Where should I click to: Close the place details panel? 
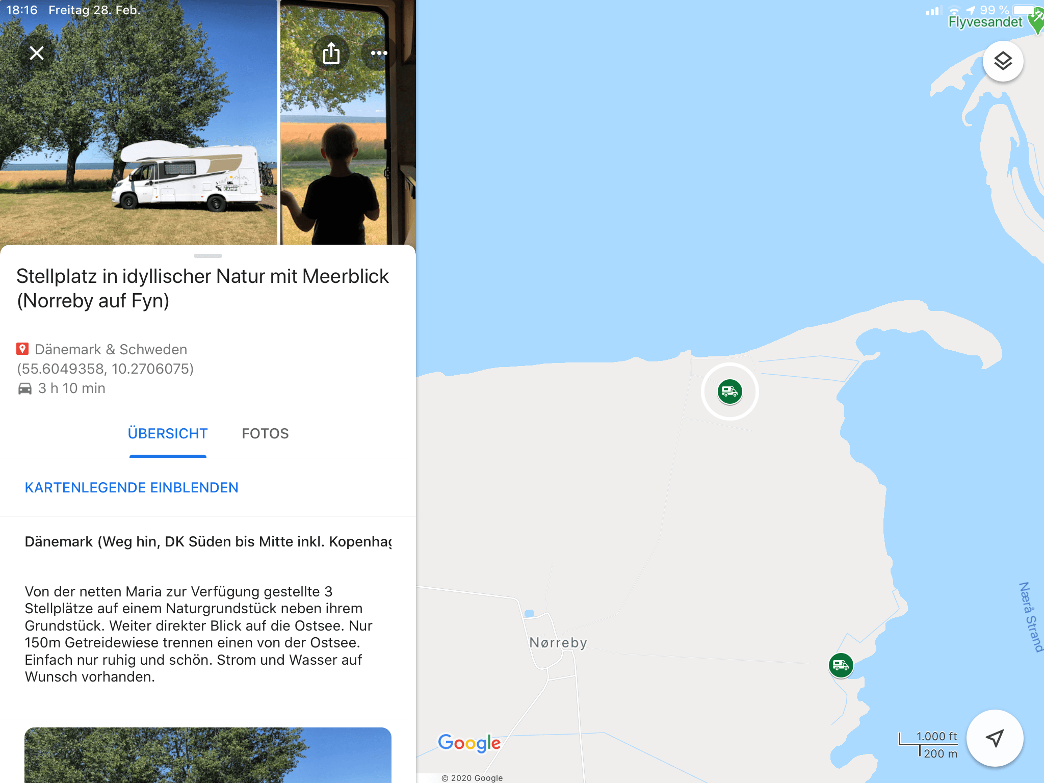37,53
